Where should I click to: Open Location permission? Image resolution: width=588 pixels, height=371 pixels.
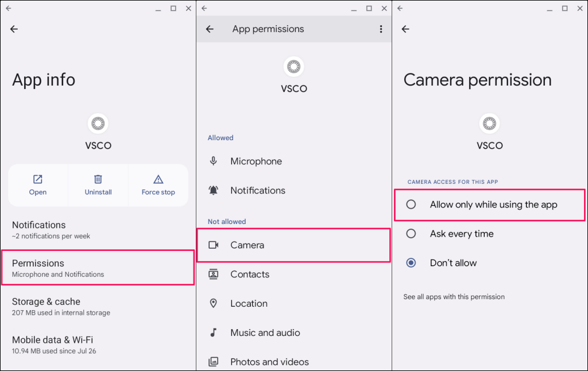[x=293, y=303]
